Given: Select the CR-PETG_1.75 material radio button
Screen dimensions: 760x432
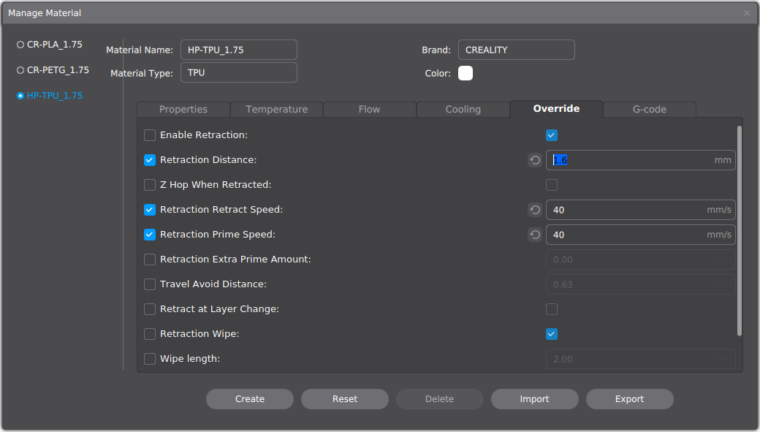Looking at the screenshot, I should coord(20,70).
